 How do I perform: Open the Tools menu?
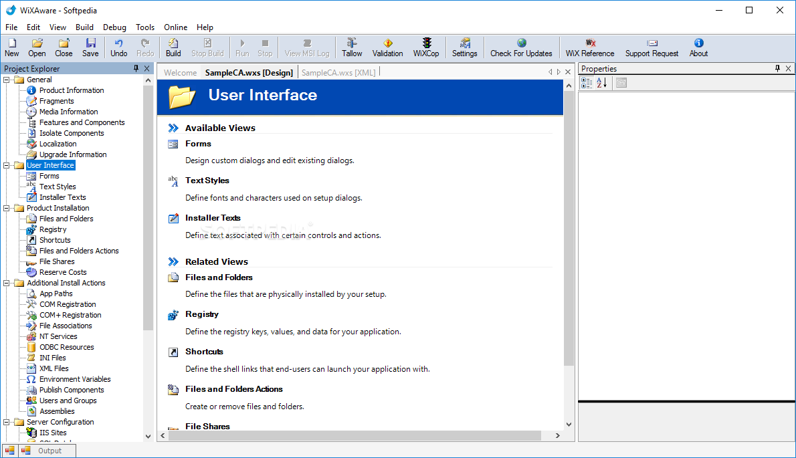(x=145, y=27)
